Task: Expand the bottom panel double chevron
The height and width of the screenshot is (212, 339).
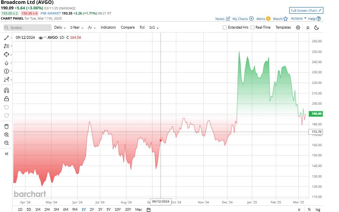Action: point(299,210)
